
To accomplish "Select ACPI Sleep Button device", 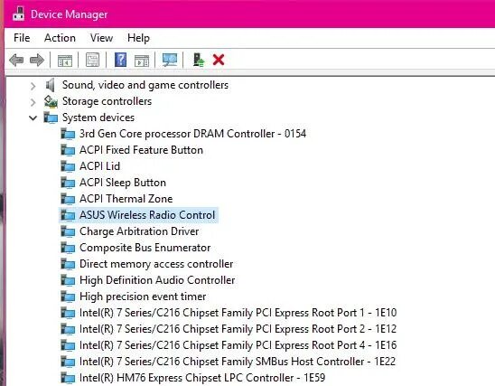I will [123, 183].
